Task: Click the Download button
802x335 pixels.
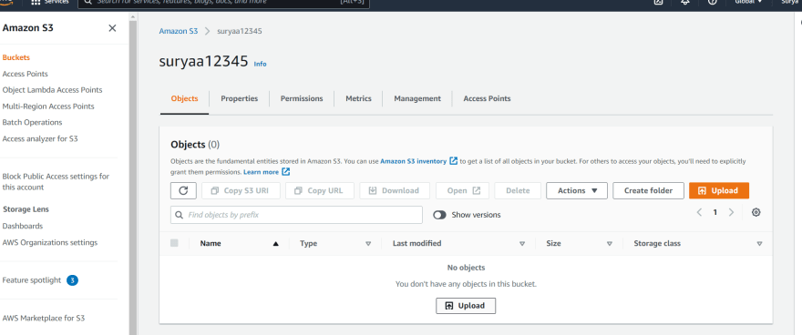Action: point(395,190)
